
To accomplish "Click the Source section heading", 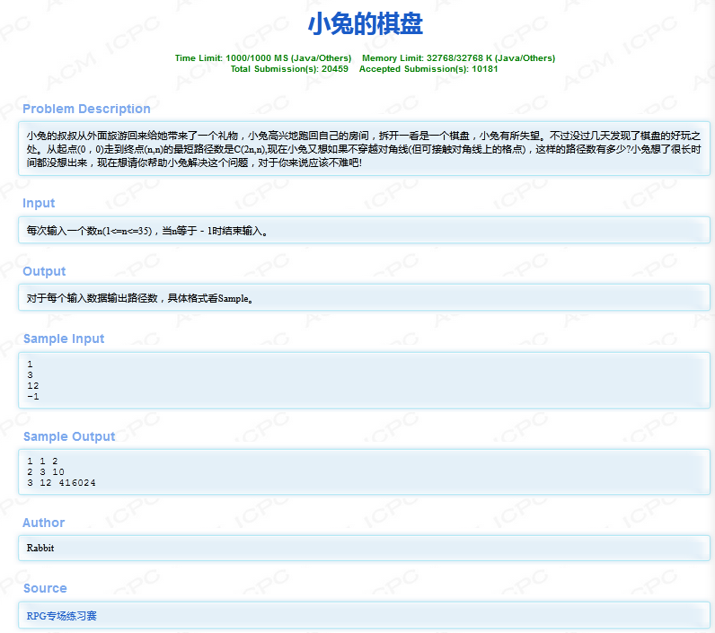I will pos(45,588).
